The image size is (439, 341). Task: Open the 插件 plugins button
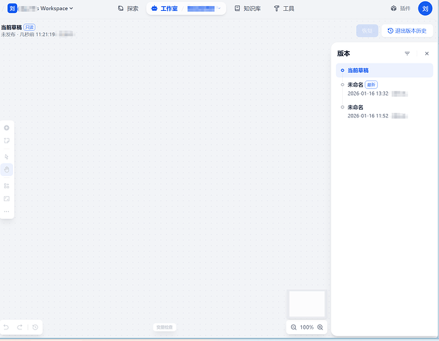(x=400, y=9)
